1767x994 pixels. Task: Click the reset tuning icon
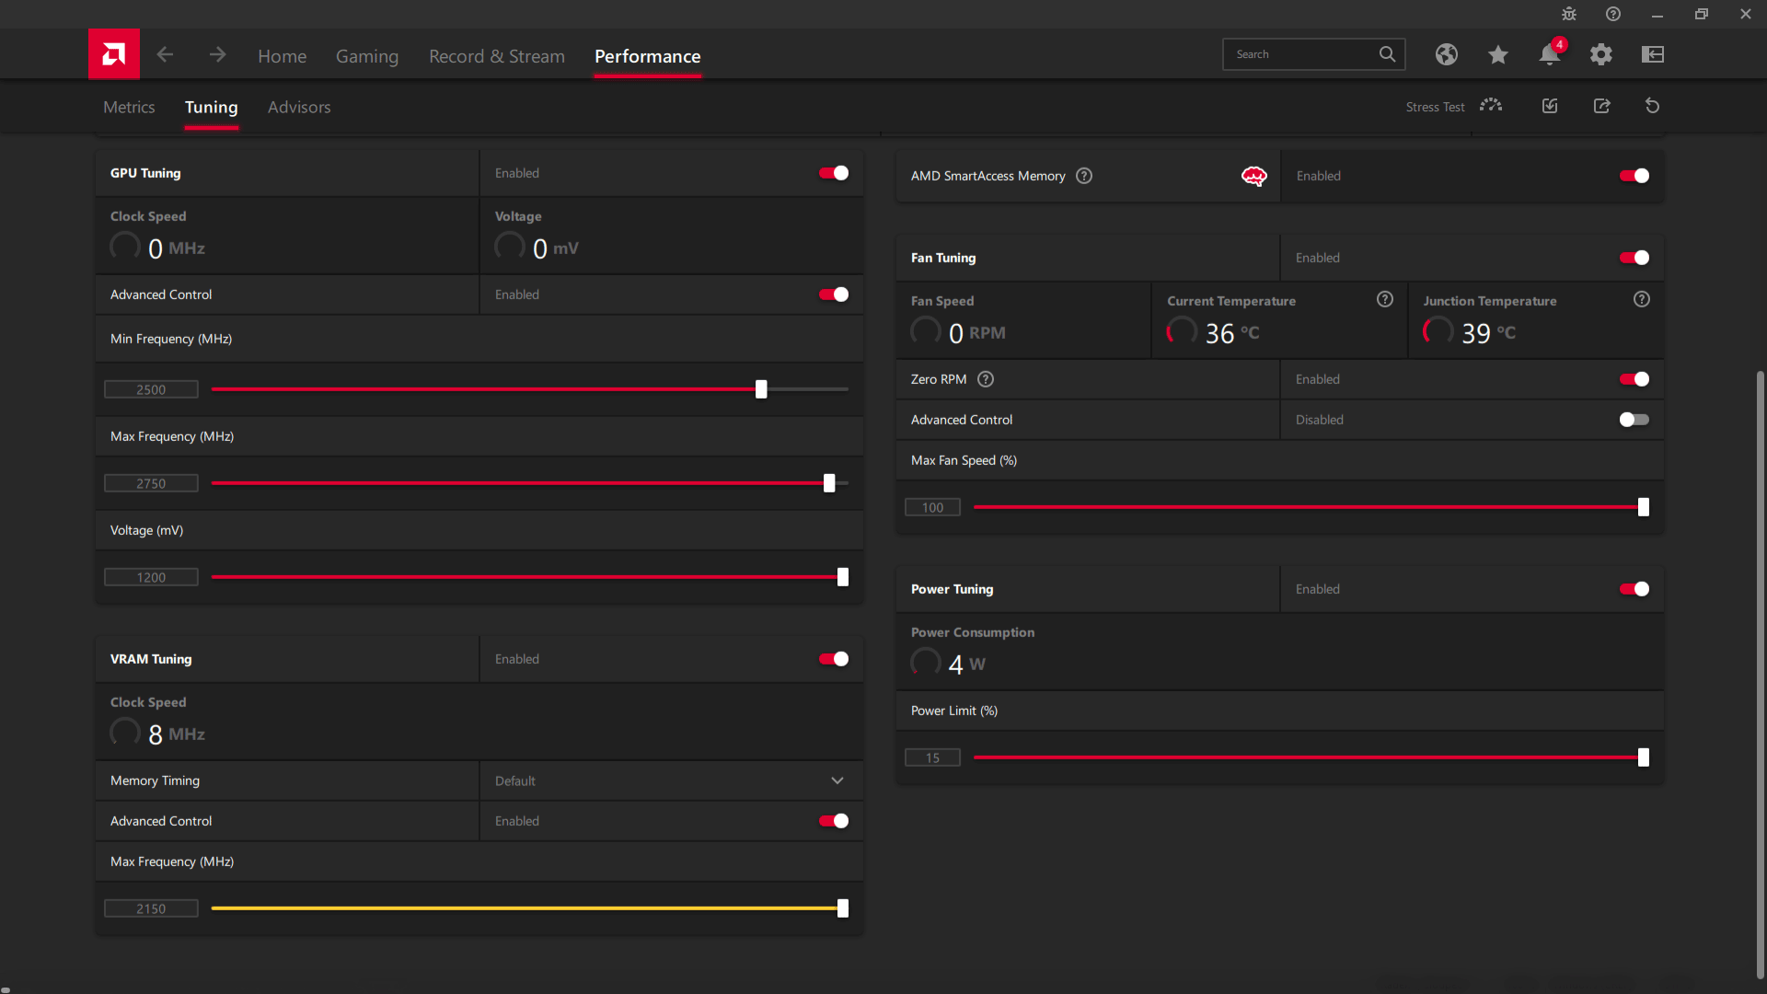click(x=1653, y=106)
